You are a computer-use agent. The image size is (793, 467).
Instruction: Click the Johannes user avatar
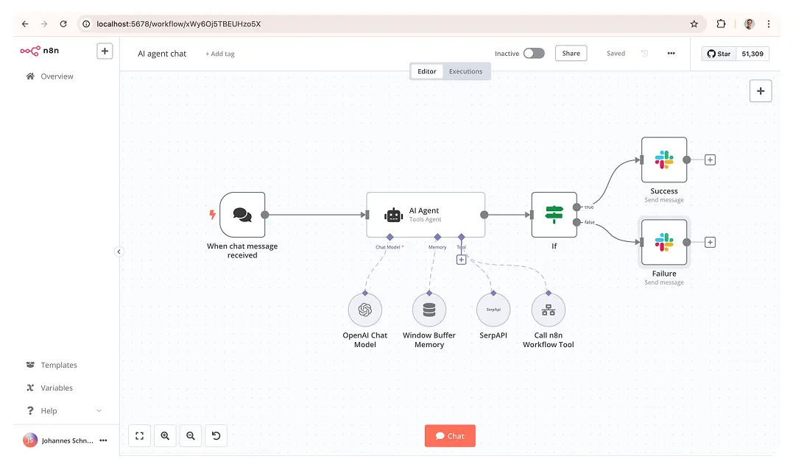point(30,441)
